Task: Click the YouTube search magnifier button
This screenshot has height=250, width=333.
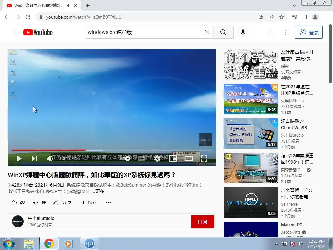Action: click(x=223, y=32)
